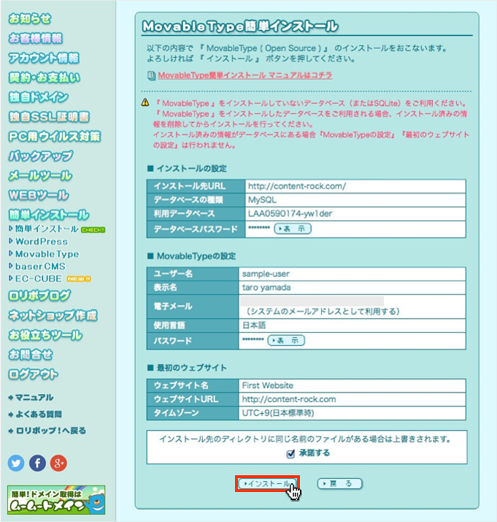The width and height of the screenshot is (497, 522).
Task: Toggle the 承諾する checkbox
Action: tap(290, 453)
